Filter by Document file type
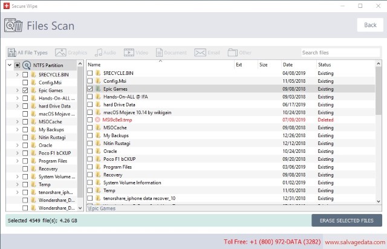The image size is (387, 249). click(x=160, y=53)
